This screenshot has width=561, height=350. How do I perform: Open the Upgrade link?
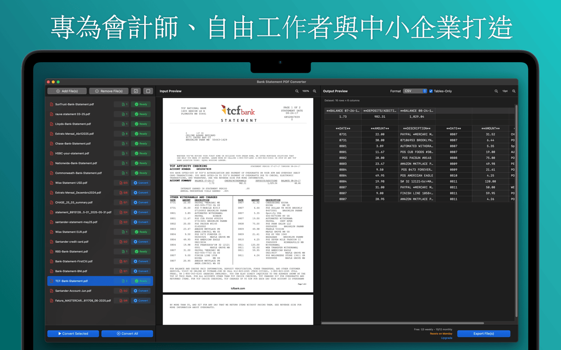click(x=447, y=338)
